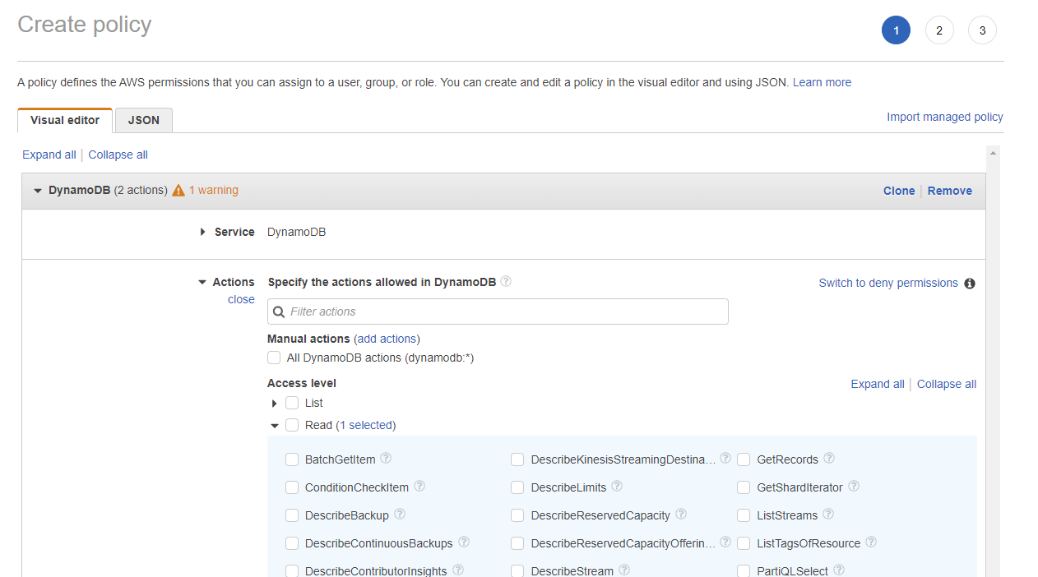Open the add actions link
The height and width of the screenshot is (577, 1038).
point(387,339)
